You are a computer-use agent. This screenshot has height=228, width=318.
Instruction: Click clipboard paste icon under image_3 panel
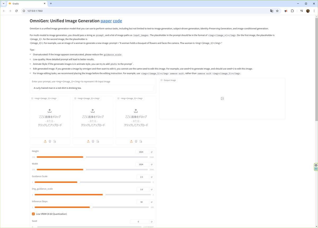pos(141,141)
